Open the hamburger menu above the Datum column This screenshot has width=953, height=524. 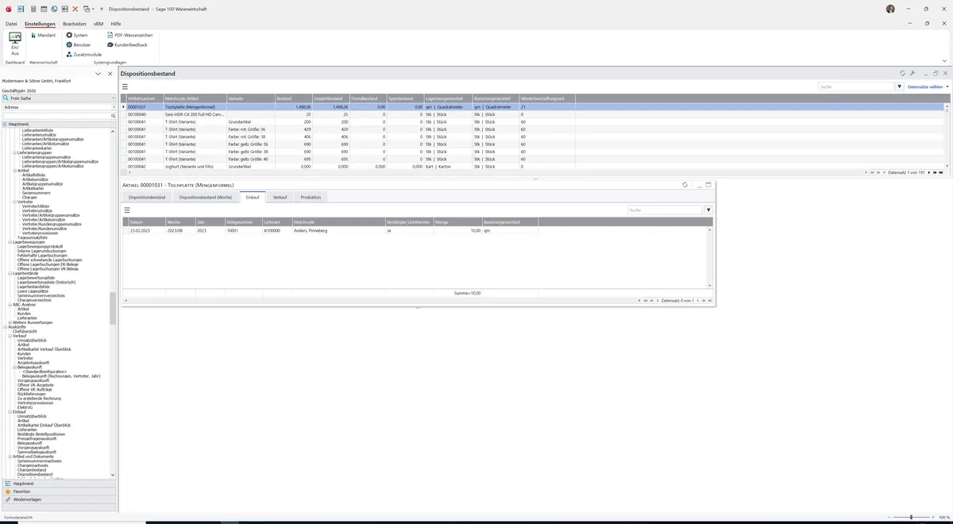click(x=127, y=210)
